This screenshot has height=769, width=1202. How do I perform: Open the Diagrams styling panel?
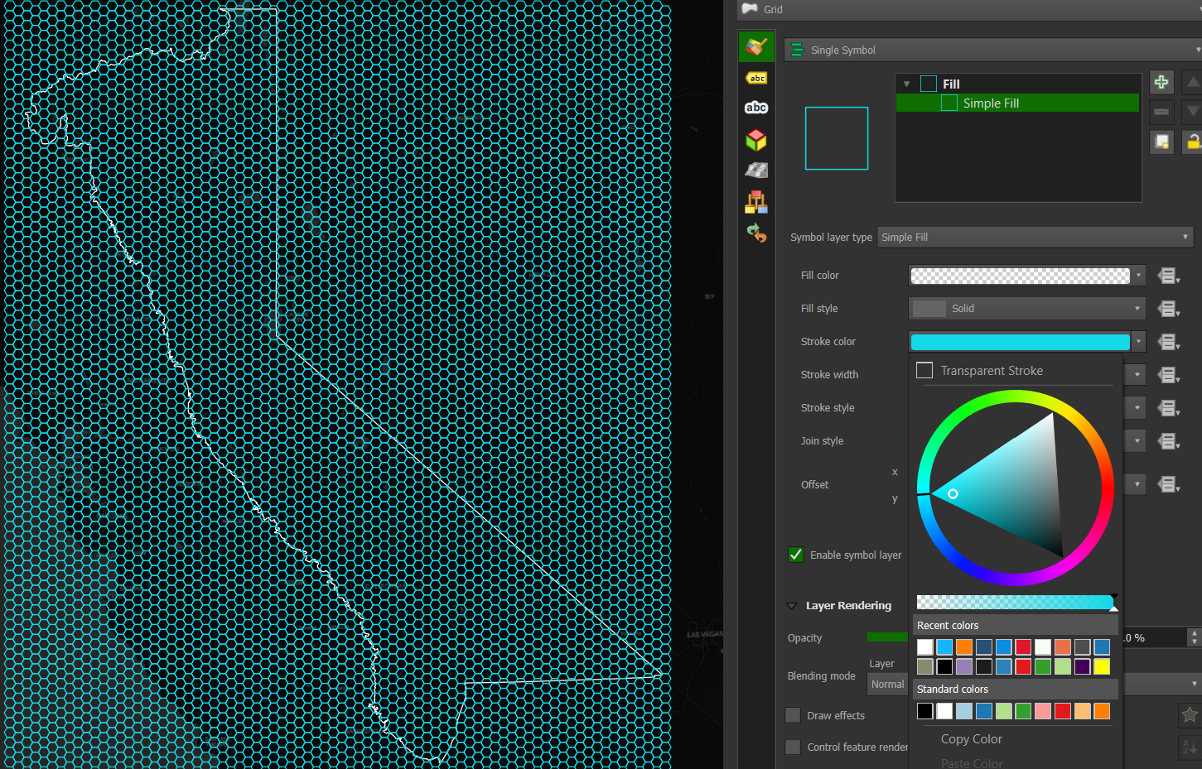[x=756, y=201]
